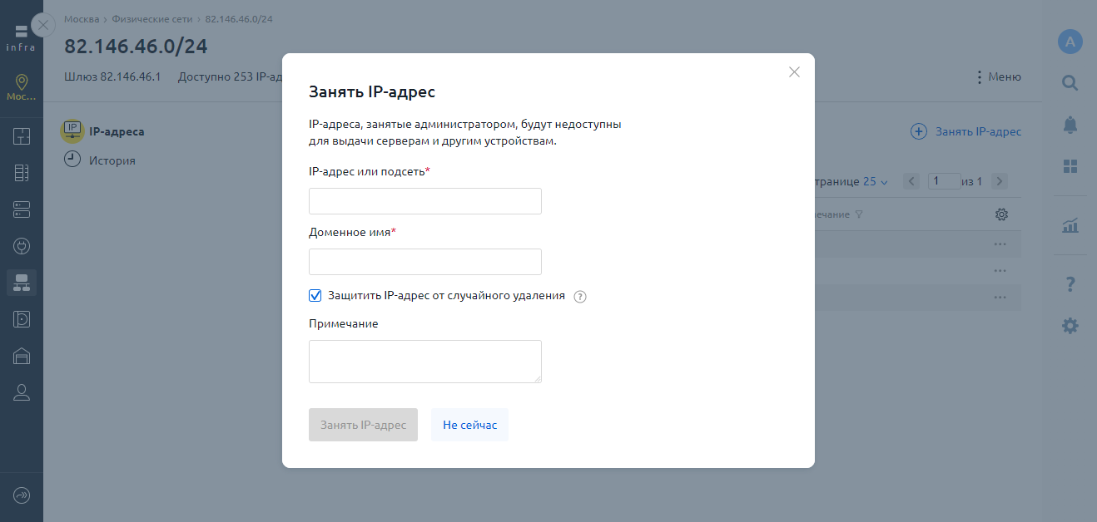Open the statistics chart icon
Viewport: 1097px width, 522px height.
coord(1070,225)
